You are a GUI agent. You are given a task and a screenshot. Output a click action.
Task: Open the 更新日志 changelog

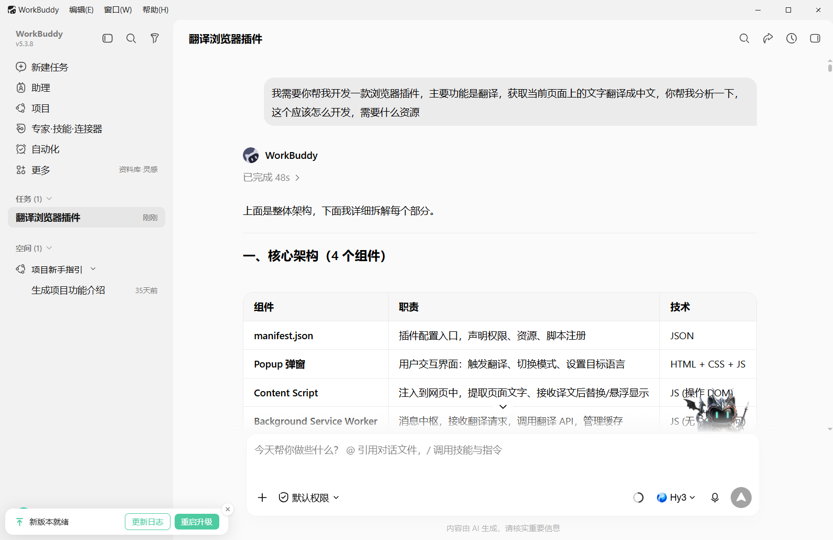pyautogui.click(x=147, y=522)
